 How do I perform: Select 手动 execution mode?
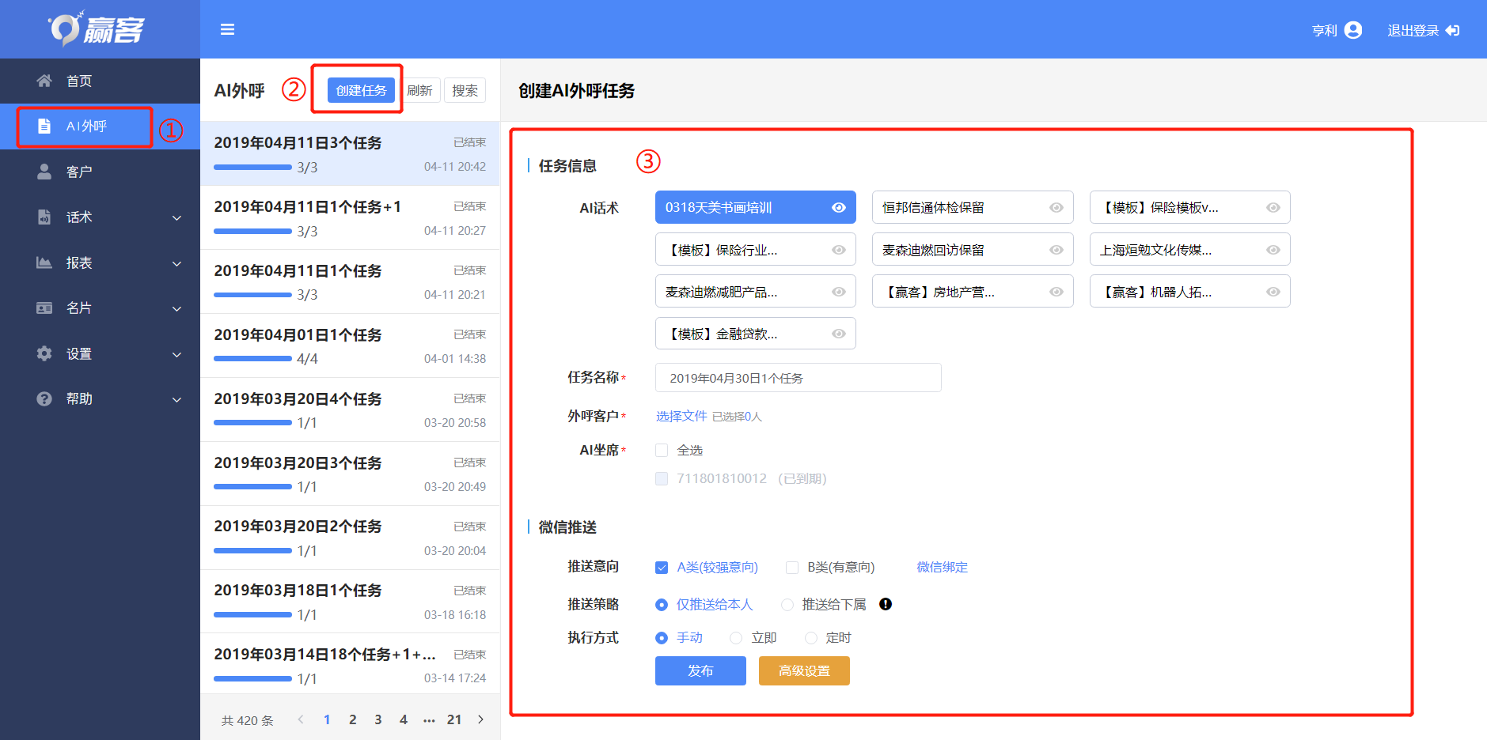(662, 638)
